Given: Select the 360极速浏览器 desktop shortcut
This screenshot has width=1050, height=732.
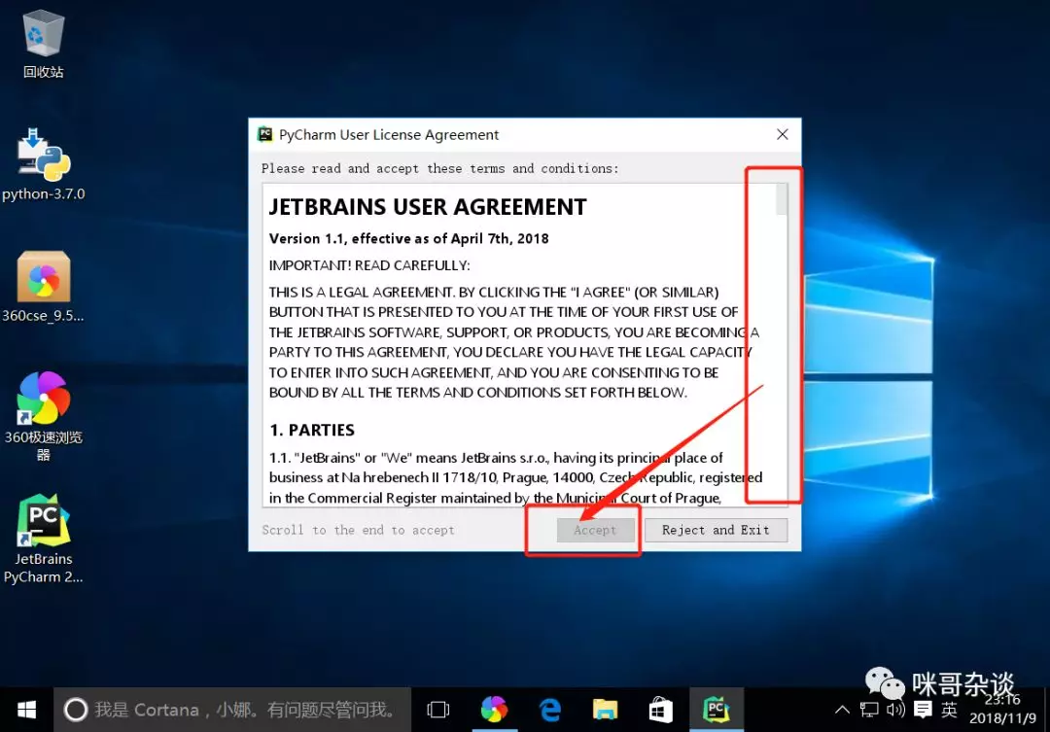Looking at the screenshot, I should click(44, 416).
